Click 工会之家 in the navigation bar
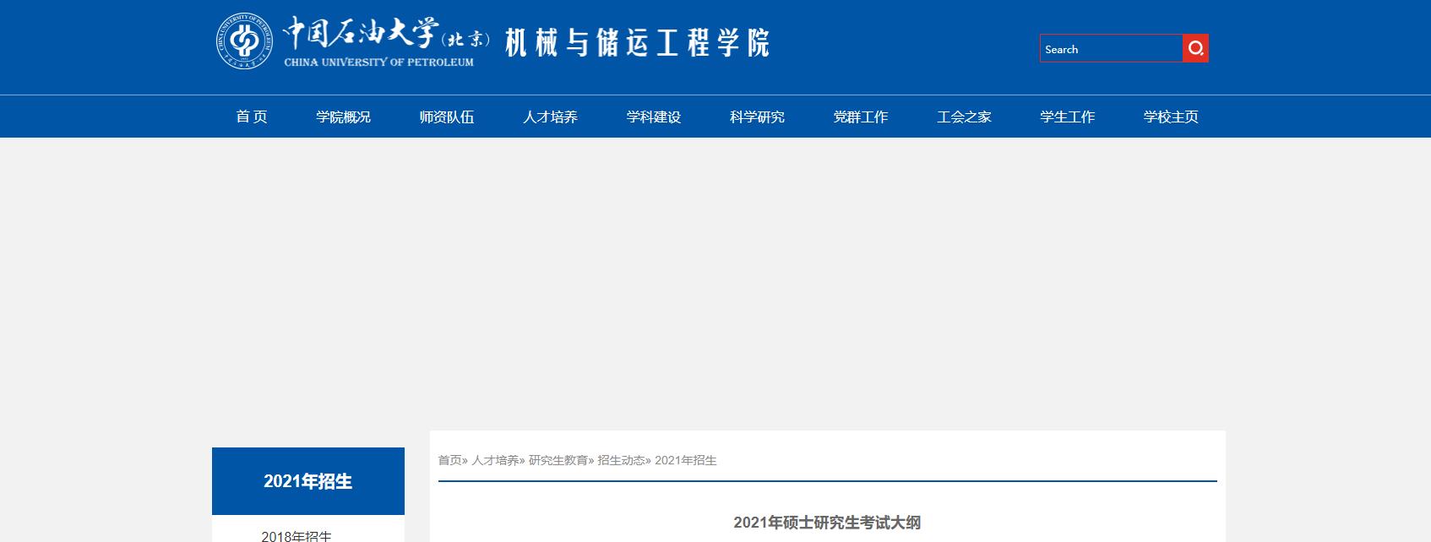This screenshot has width=1431, height=542. point(964,117)
